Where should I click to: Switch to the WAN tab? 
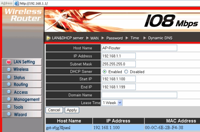(x=95, y=38)
